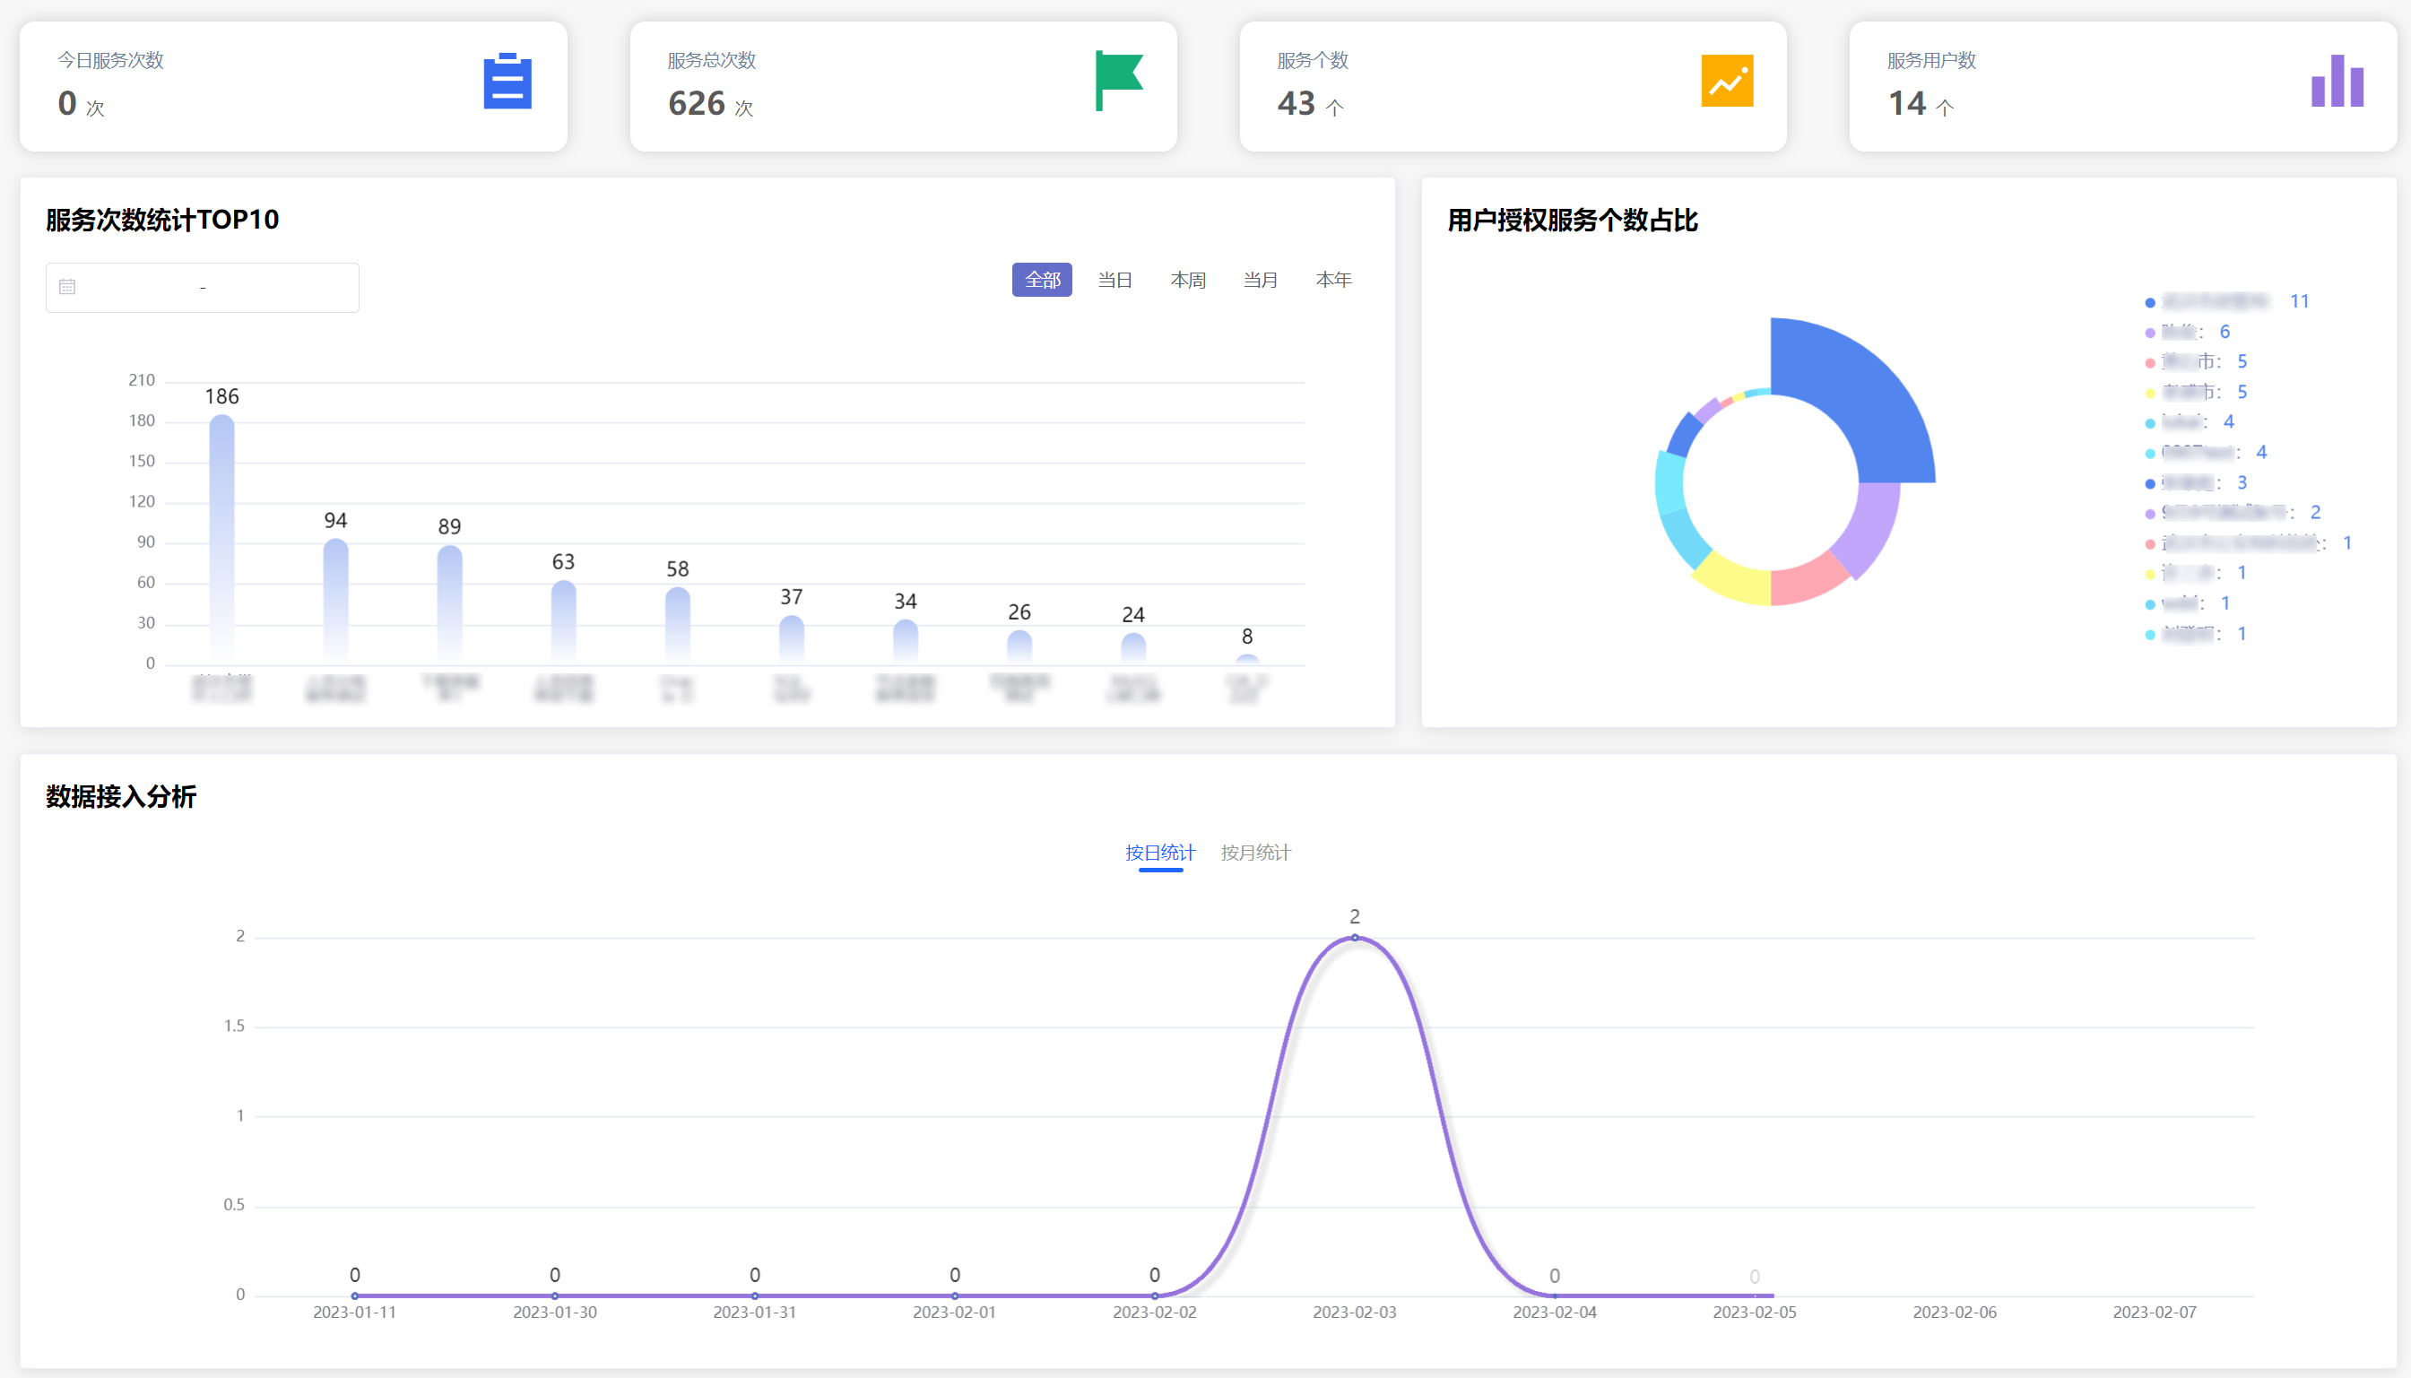Screen dimensions: 2411x1378
Task: Click the data point at 2023-01-30
Action: (554, 1296)
